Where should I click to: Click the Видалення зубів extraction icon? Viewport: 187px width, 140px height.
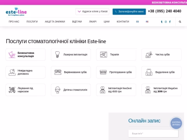click(149, 72)
